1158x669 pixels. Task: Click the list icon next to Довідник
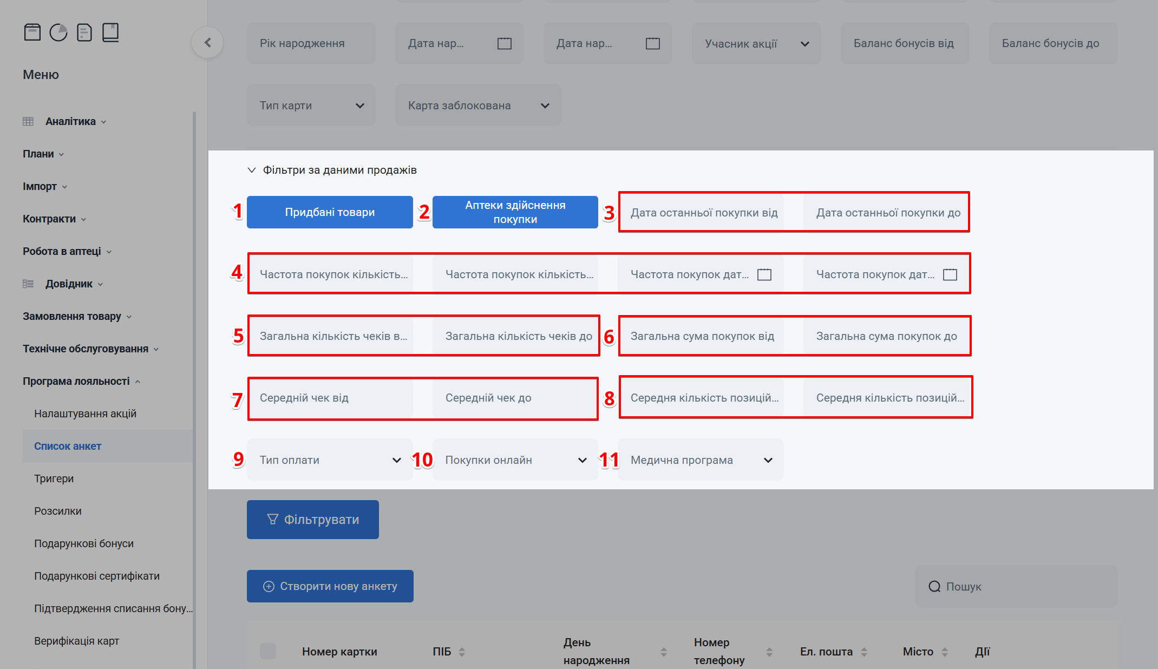point(28,283)
